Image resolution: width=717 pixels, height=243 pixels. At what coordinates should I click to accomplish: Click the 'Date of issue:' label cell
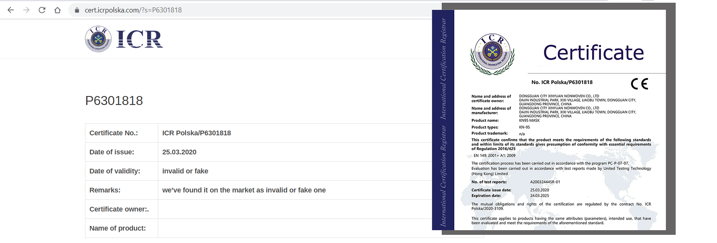(122, 152)
